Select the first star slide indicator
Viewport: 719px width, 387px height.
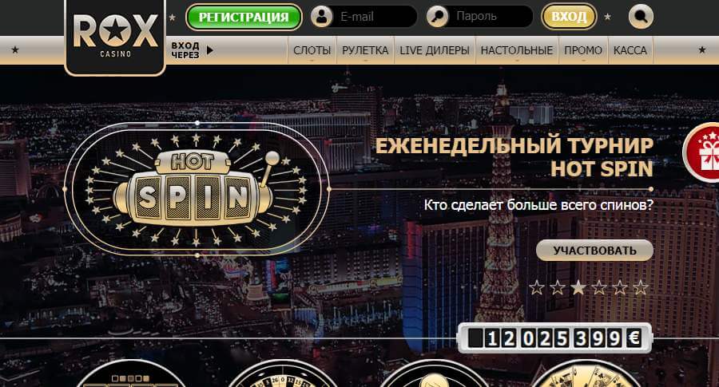click(x=537, y=287)
